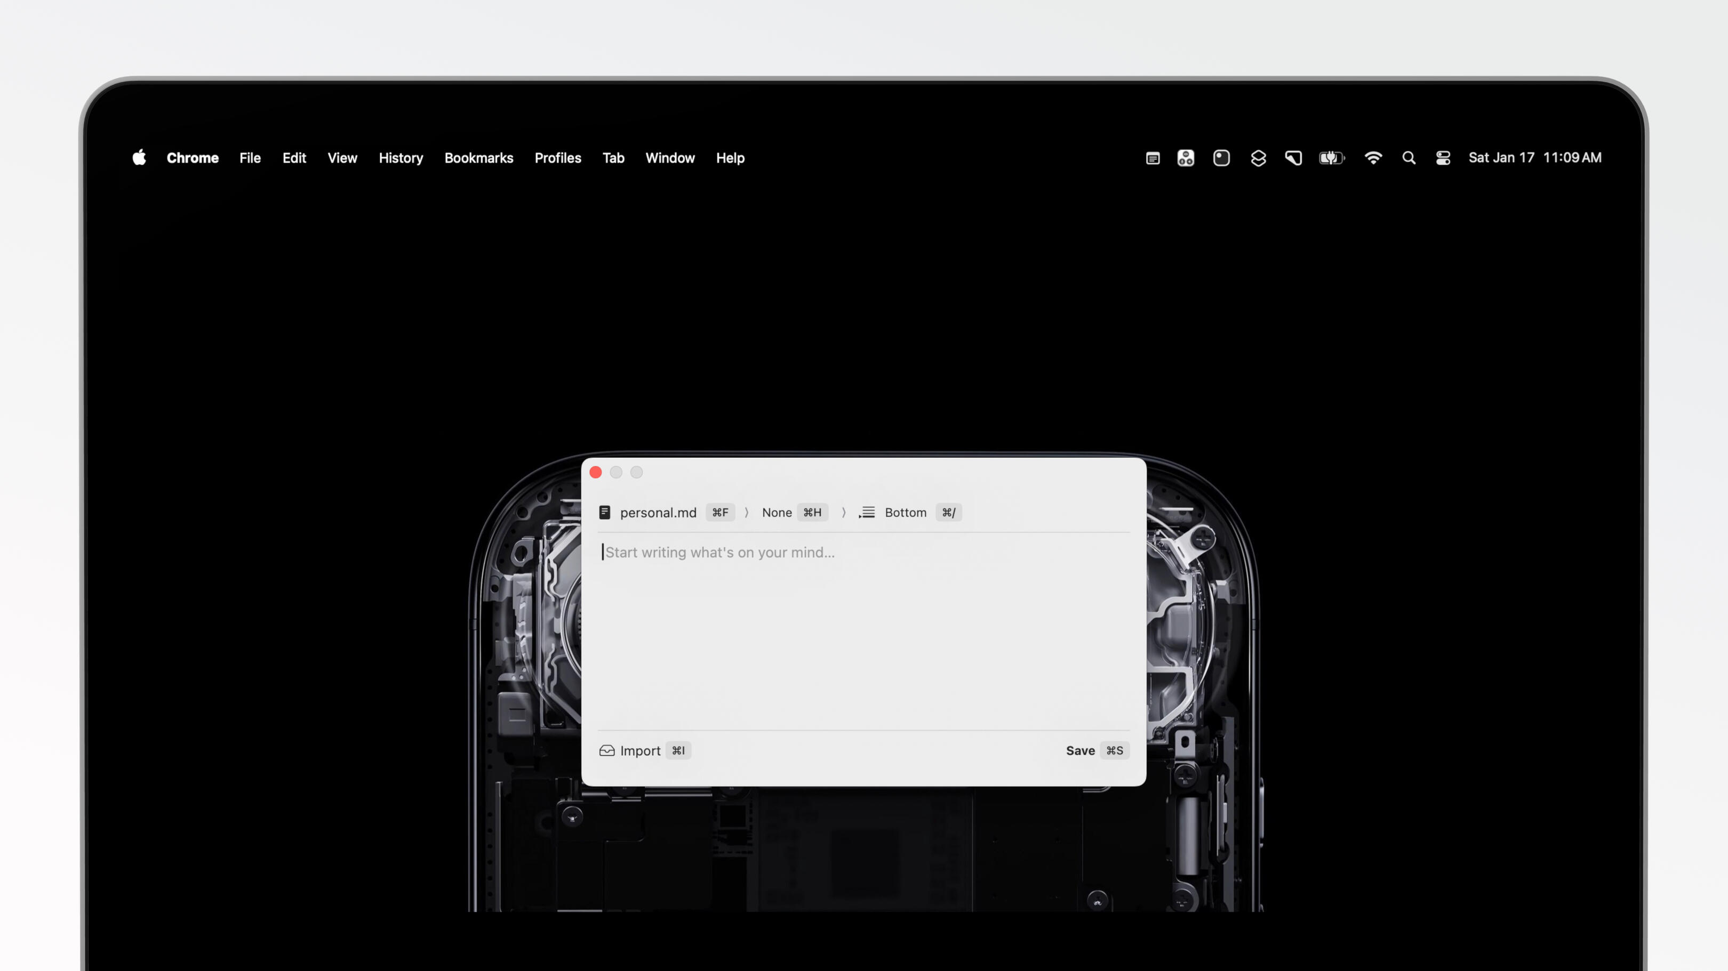Open the Apple logo menu
This screenshot has height=971, width=1728.
point(139,158)
